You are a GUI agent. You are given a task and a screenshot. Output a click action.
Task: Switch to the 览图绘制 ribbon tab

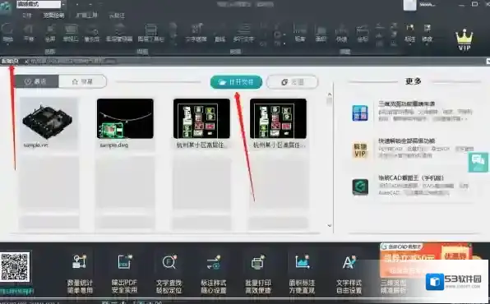(53, 16)
